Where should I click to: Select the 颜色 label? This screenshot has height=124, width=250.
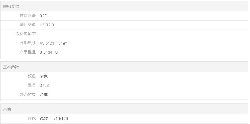pyautogui.click(x=32, y=76)
